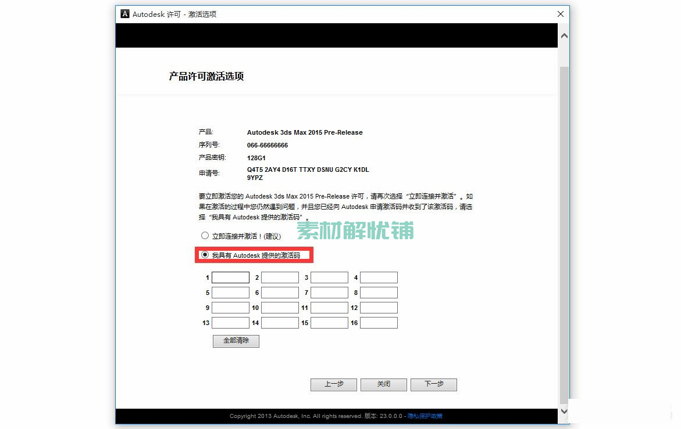This screenshot has height=429, width=681.
Task: Click activation code field 11
Action: pyautogui.click(x=329, y=308)
